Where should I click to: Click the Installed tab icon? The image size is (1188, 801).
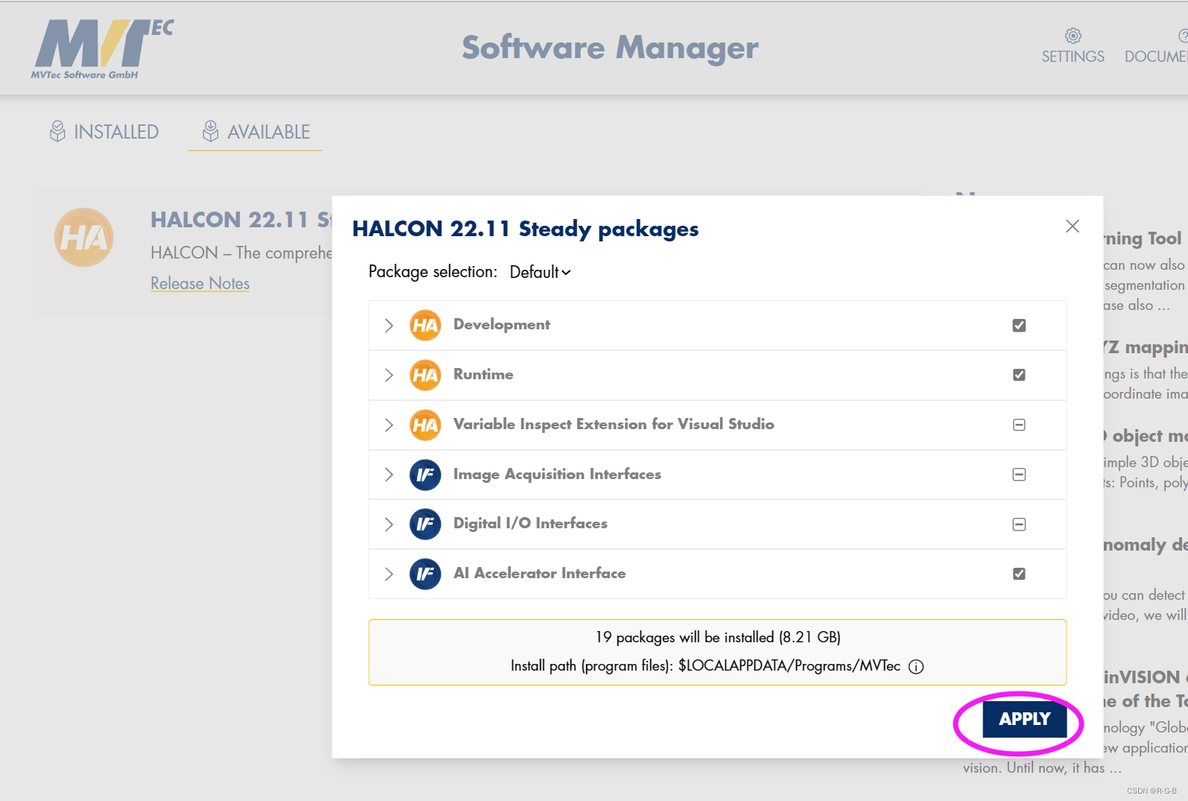pyautogui.click(x=57, y=131)
